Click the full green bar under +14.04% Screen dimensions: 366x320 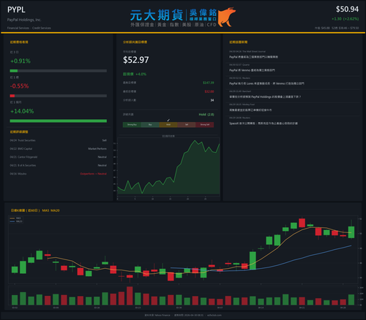pos(59,121)
